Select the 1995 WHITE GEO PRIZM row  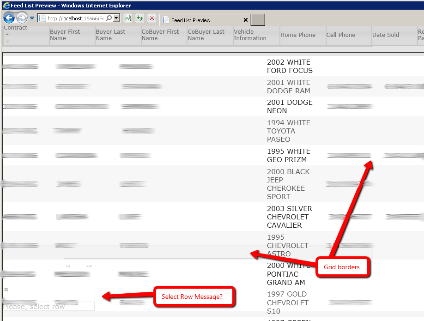(x=213, y=156)
